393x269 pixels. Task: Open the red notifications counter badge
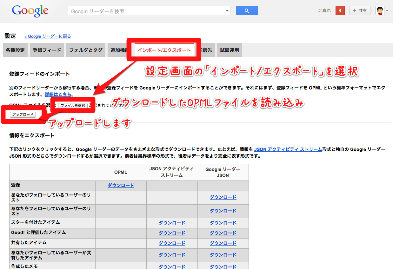tap(340, 11)
